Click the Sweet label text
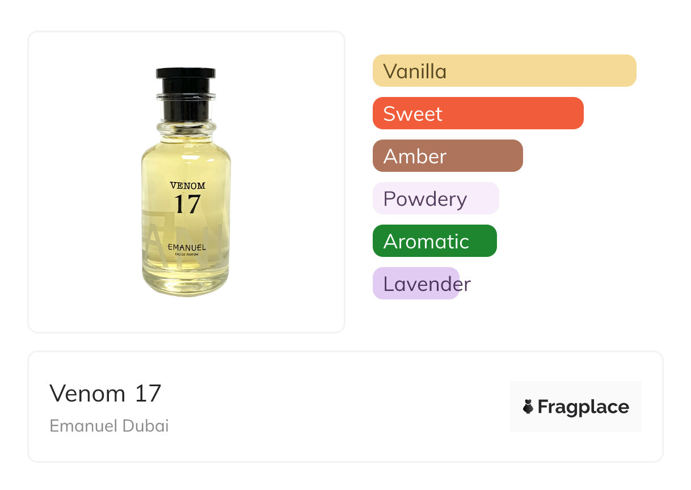 coord(413,114)
